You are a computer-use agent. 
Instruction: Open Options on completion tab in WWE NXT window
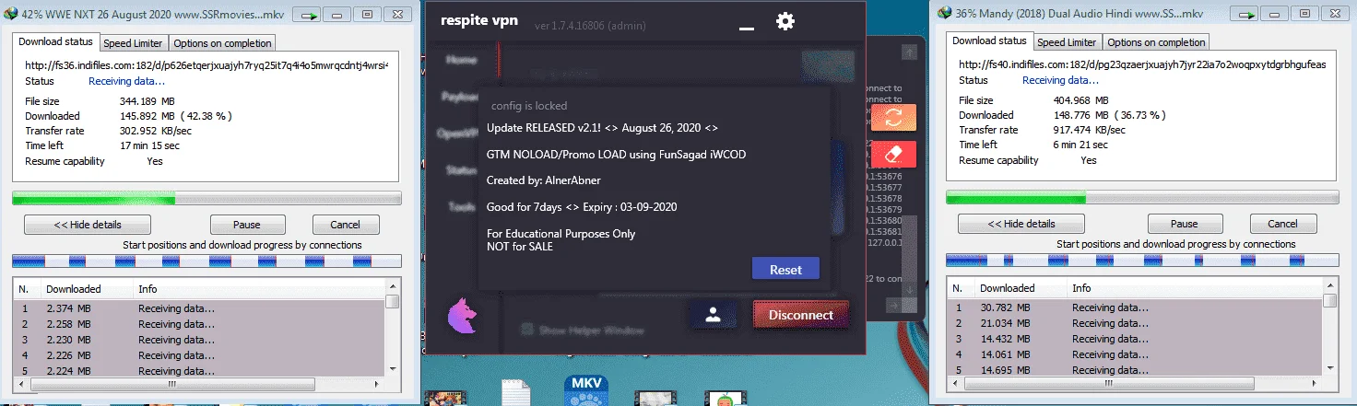pyautogui.click(x=222, y=43)
